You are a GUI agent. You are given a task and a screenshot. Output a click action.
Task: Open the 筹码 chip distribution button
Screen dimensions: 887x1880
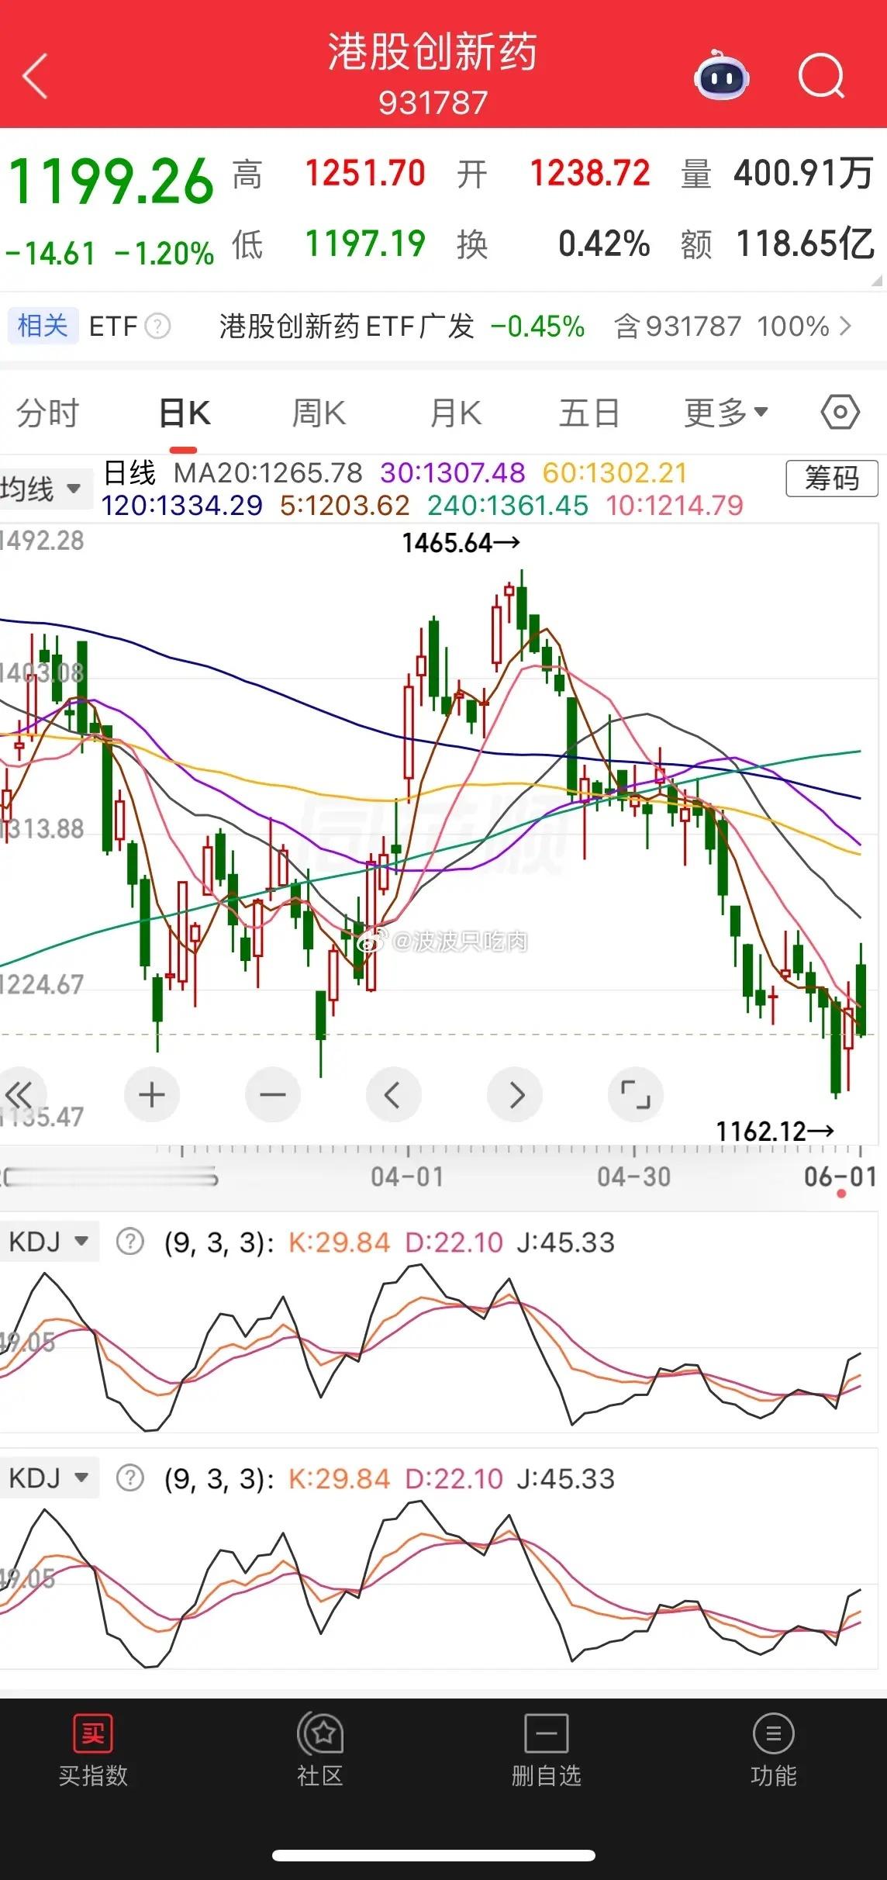[832, 478]
